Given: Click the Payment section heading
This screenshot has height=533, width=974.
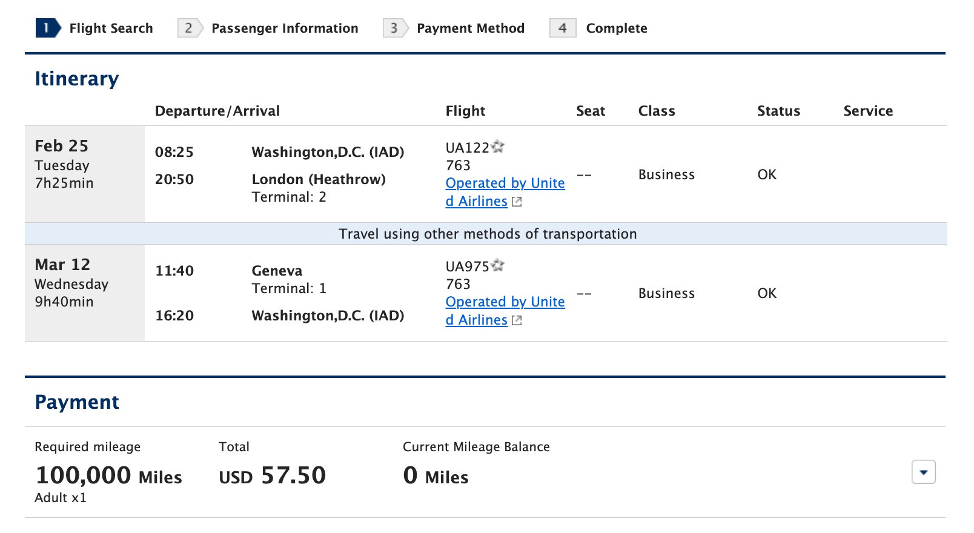Looking at the screenshot, I should [77, 402].
